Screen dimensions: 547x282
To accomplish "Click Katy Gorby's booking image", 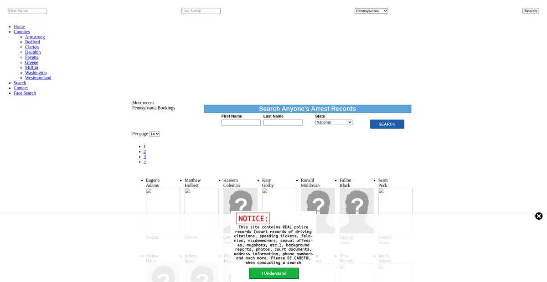I will coord(279,200).
